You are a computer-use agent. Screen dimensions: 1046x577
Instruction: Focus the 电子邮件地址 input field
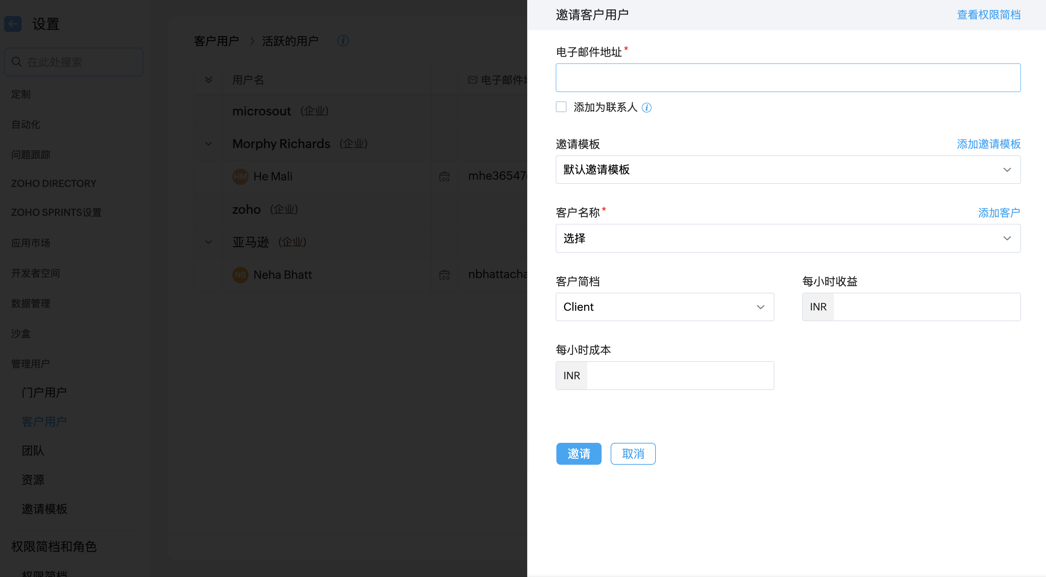coord(788,78)
